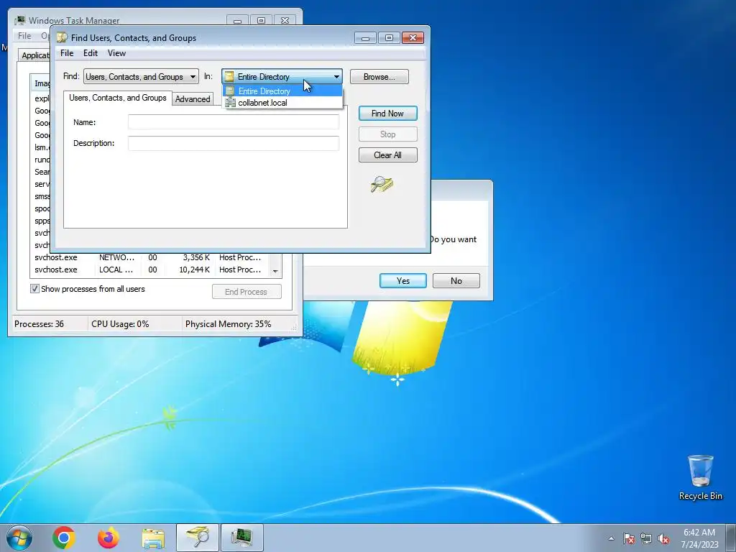Image resolution: width=736 pixels, height=552 pixels.
Task: Click End Process in Task Manager
Action: [247, 292]
